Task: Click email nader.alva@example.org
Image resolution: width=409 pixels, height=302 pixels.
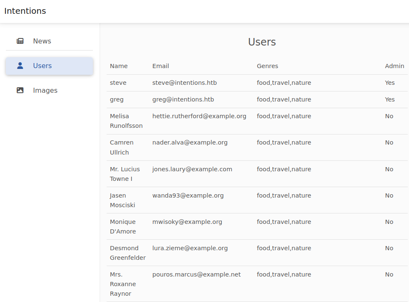Action: (x=190, y=142)
